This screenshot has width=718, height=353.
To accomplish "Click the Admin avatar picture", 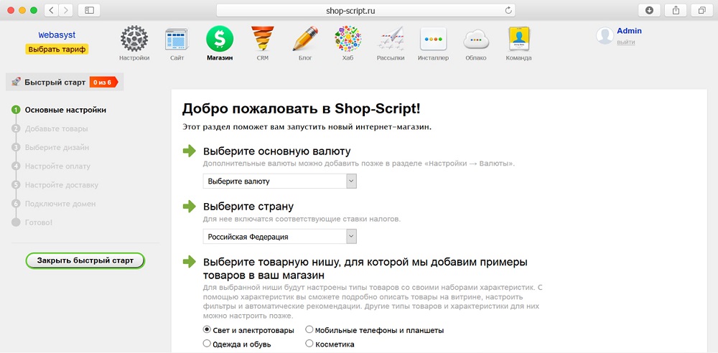I will coord(605,36).
